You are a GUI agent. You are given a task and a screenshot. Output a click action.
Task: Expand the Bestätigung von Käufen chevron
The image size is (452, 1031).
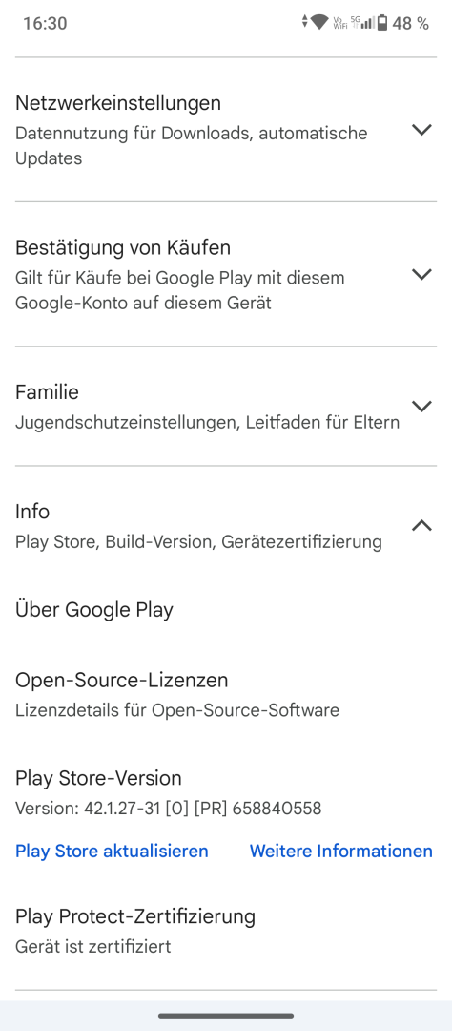click(x=421, y=274)
